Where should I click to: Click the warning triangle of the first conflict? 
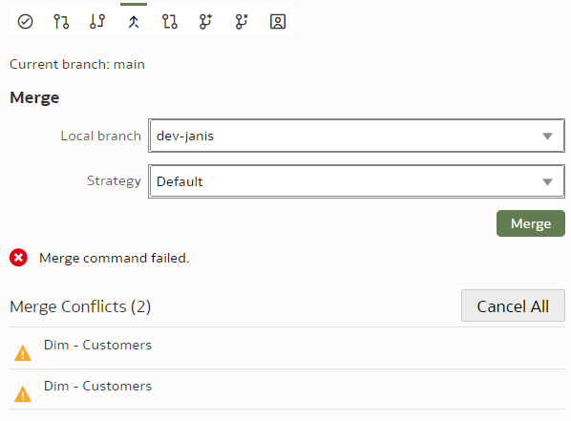click(x=23, y=353)
